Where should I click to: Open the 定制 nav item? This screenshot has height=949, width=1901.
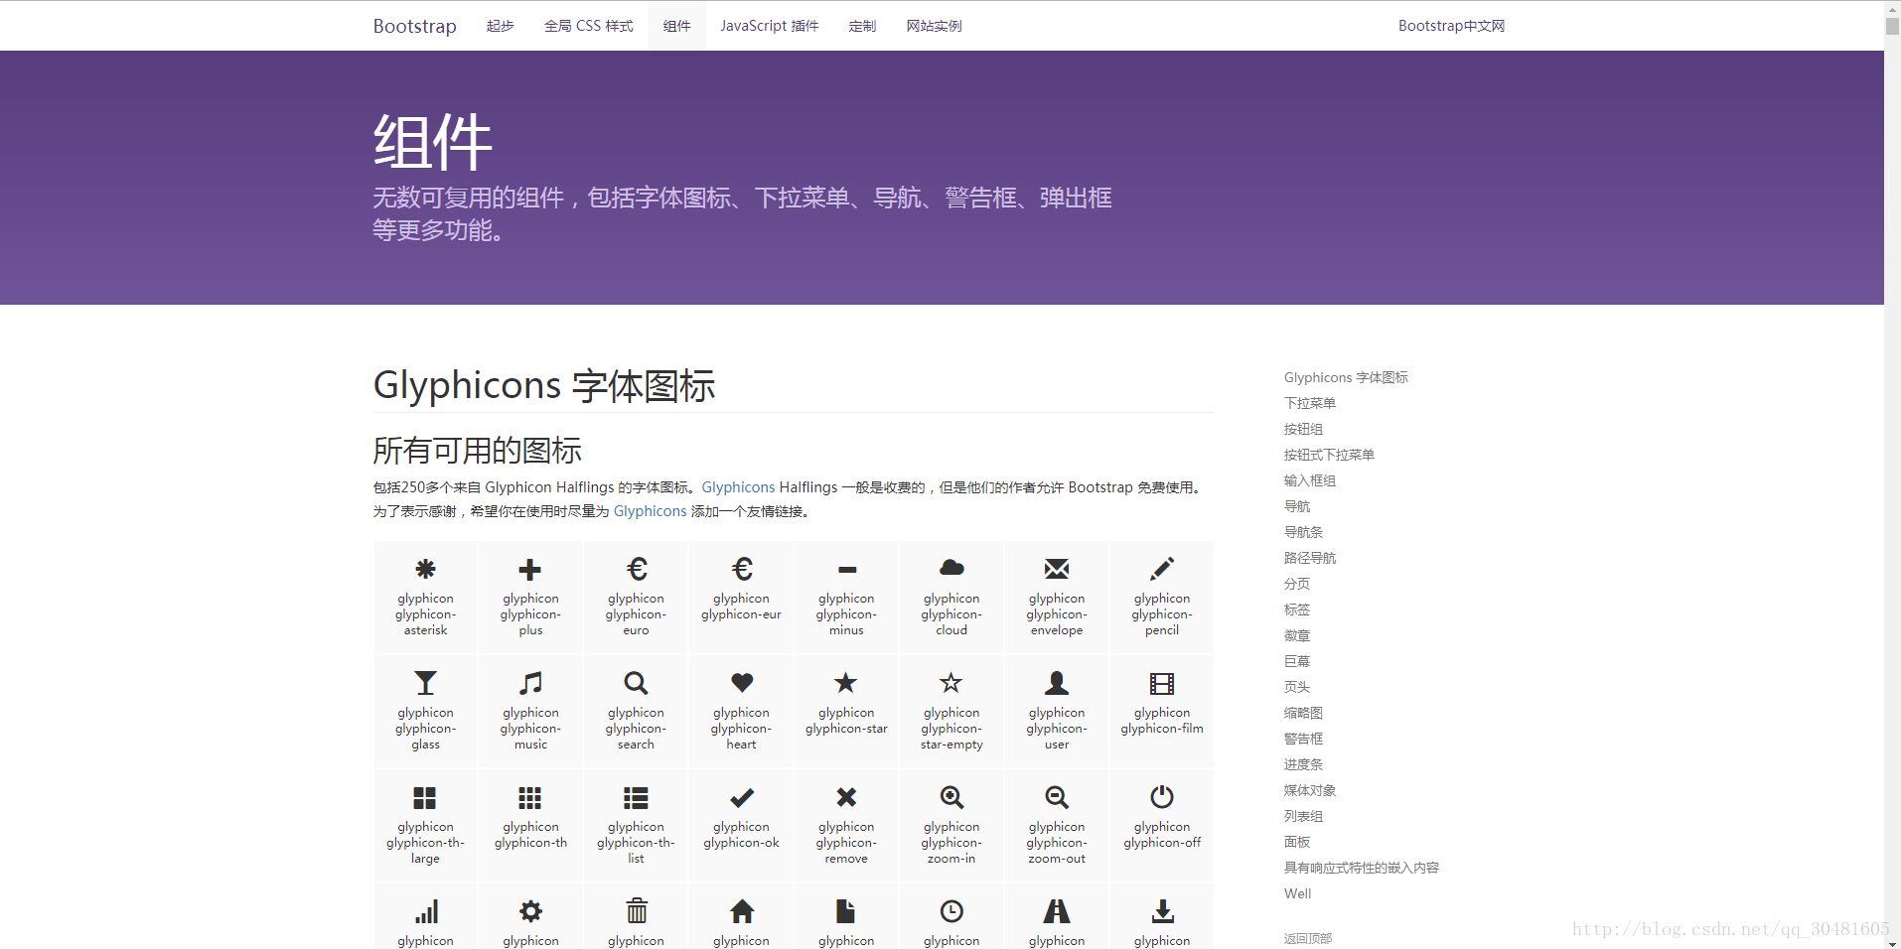(863, 26)
